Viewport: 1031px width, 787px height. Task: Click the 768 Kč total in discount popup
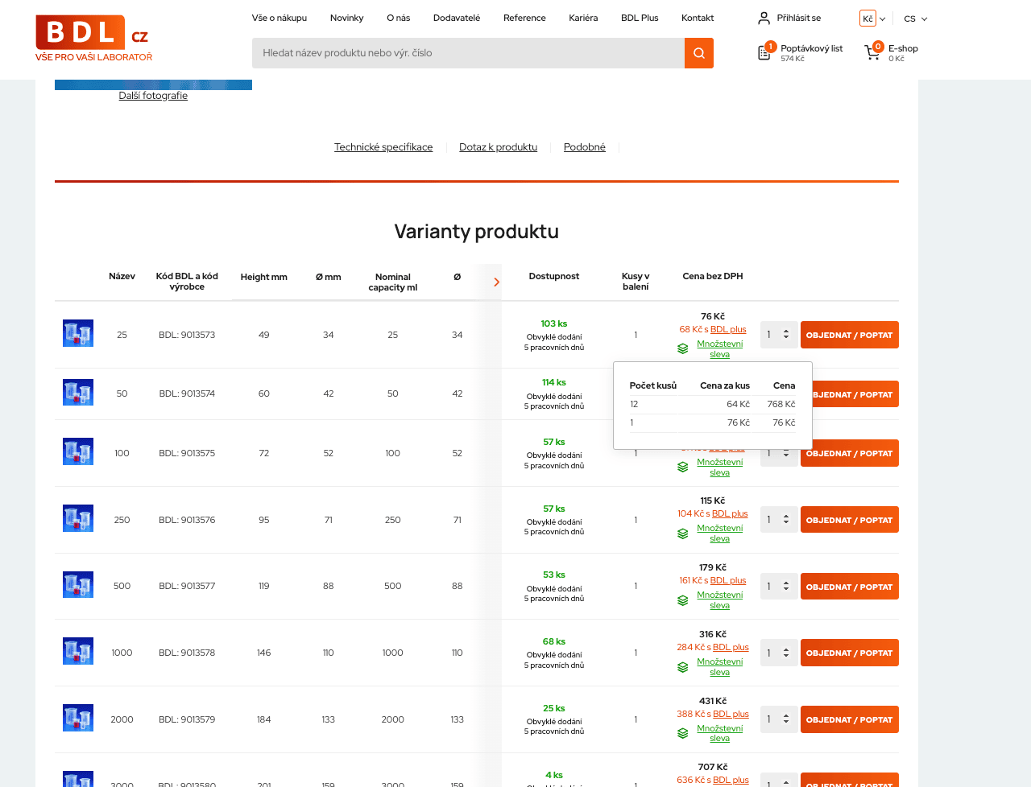coord(781,405)
